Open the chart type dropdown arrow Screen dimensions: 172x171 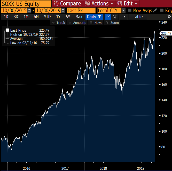pyautogui.click(x=124, y=17)
